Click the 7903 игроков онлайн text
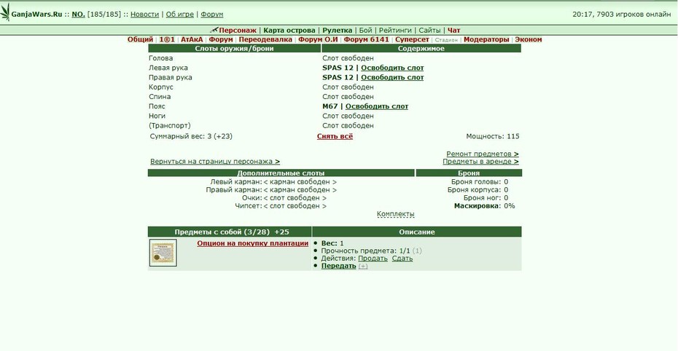This screenshot has height=351, width=678. [634, 15]
